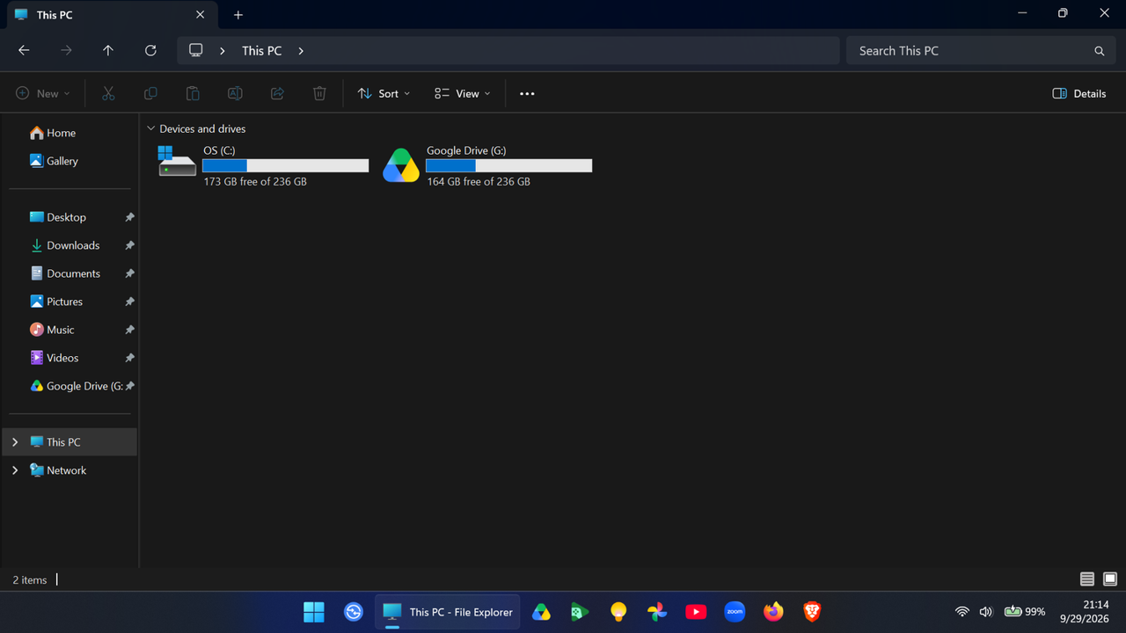Open Zoom from the taskbar
Image resolution: width=1126 pixels, height=633 pixels.
(735, 612)
